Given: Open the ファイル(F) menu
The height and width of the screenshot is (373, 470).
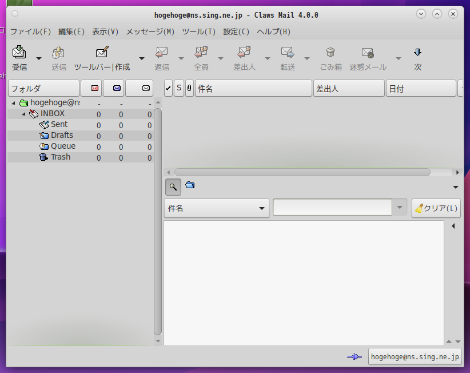Looking at the screenshot, I should (30, 31).
